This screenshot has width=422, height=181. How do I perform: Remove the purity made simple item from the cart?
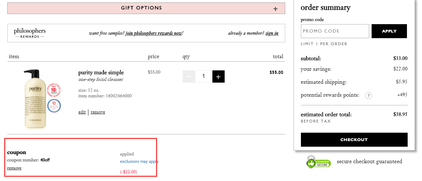point(98,112)
